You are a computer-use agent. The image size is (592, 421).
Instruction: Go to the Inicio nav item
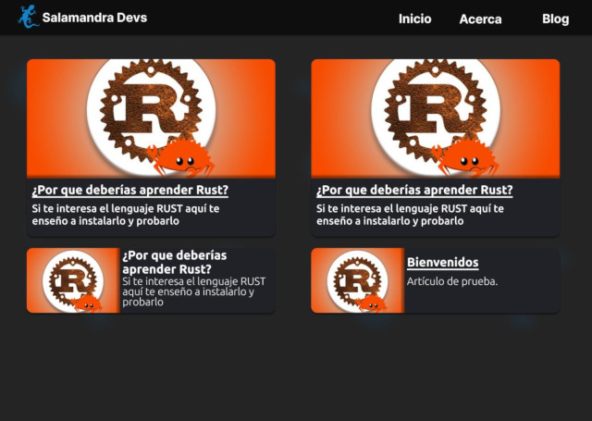click(x=415, y=19)
